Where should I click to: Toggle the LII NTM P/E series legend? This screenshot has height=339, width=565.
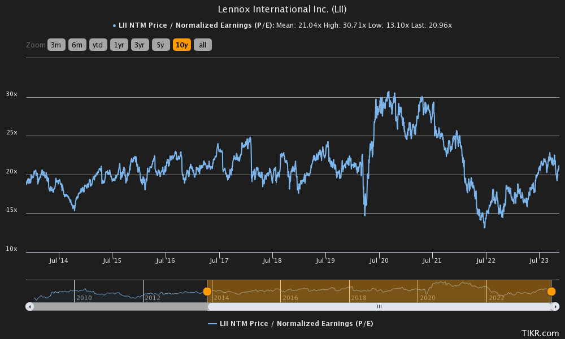[290, 324]
